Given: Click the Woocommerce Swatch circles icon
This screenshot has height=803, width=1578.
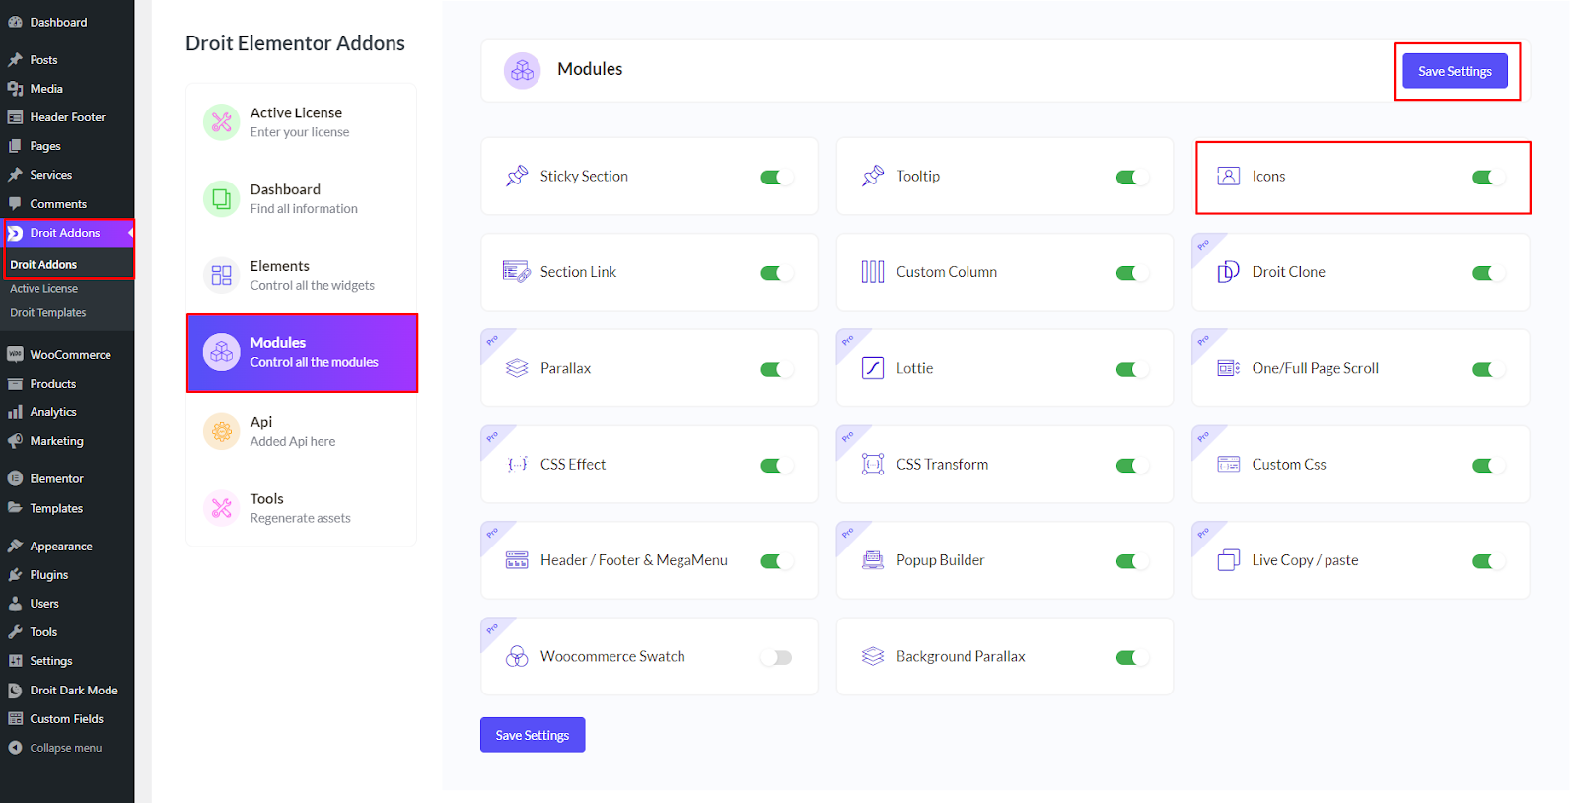Looking at the screenshot, I should click(517, 656).
